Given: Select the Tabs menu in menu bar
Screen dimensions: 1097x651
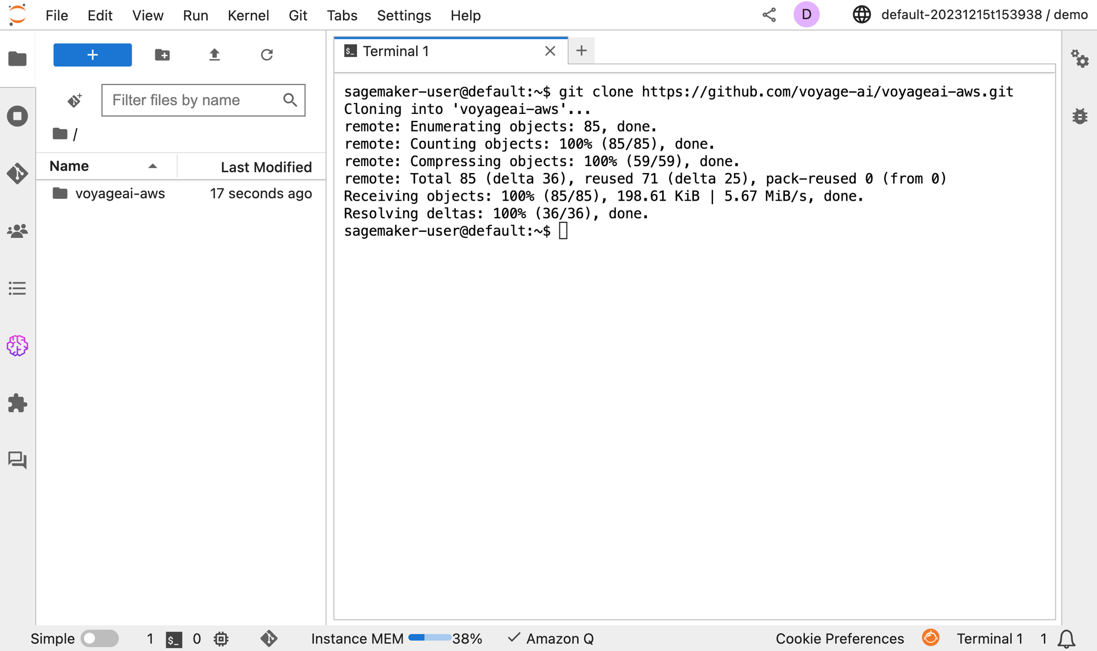Looking at the screenshot, I should [342, 15].
